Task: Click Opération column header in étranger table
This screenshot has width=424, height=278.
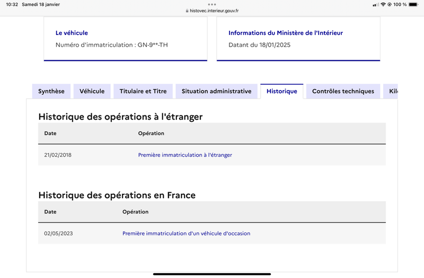Action: [x=151, y=133]
